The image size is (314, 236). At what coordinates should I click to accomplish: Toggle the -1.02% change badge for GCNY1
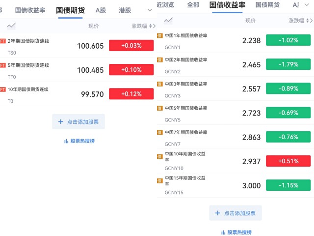coord(288,40)
